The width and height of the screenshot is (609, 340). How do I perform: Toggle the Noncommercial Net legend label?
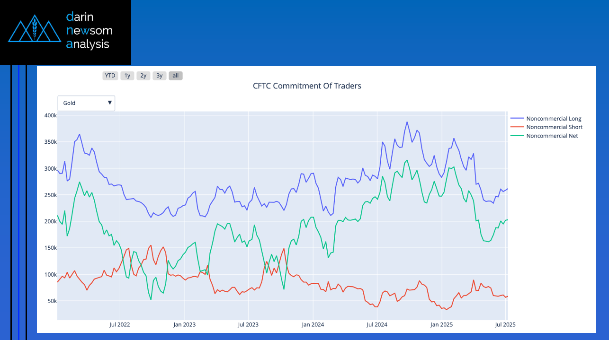coord(552,136)
